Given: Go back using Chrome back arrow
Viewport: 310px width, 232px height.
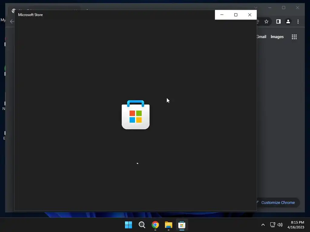Looking at the screenshot, I should 12,21.
